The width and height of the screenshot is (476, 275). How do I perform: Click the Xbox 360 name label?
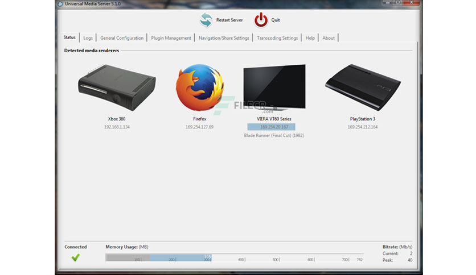(x=117, y=119)
